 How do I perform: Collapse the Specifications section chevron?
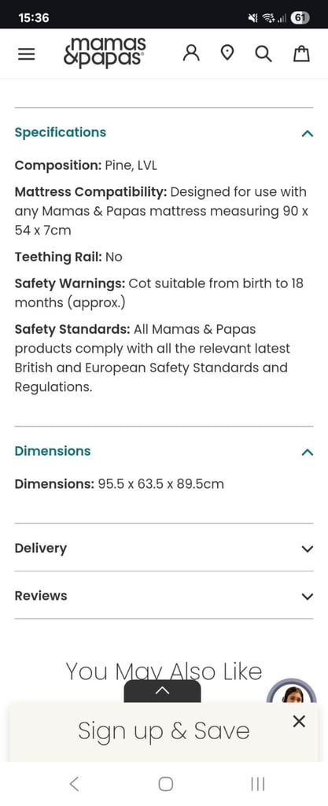point(307,134)
